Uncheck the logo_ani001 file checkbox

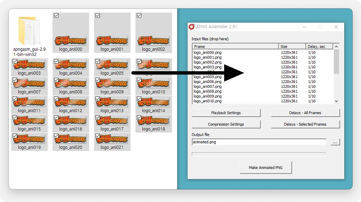(x=98, y=16)
